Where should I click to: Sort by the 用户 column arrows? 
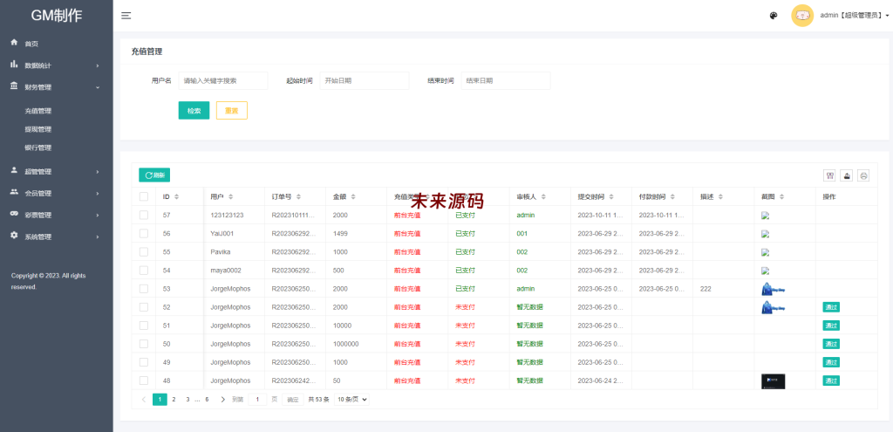230,196
